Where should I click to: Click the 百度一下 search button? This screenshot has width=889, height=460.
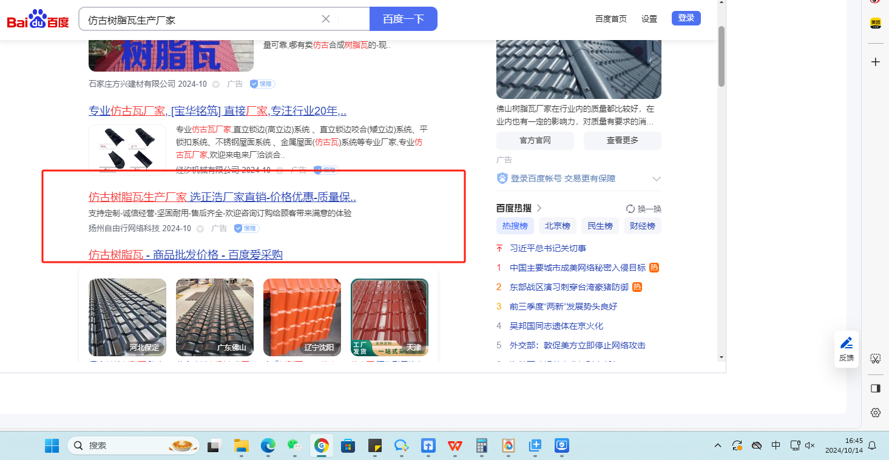(x=404, y=19)
